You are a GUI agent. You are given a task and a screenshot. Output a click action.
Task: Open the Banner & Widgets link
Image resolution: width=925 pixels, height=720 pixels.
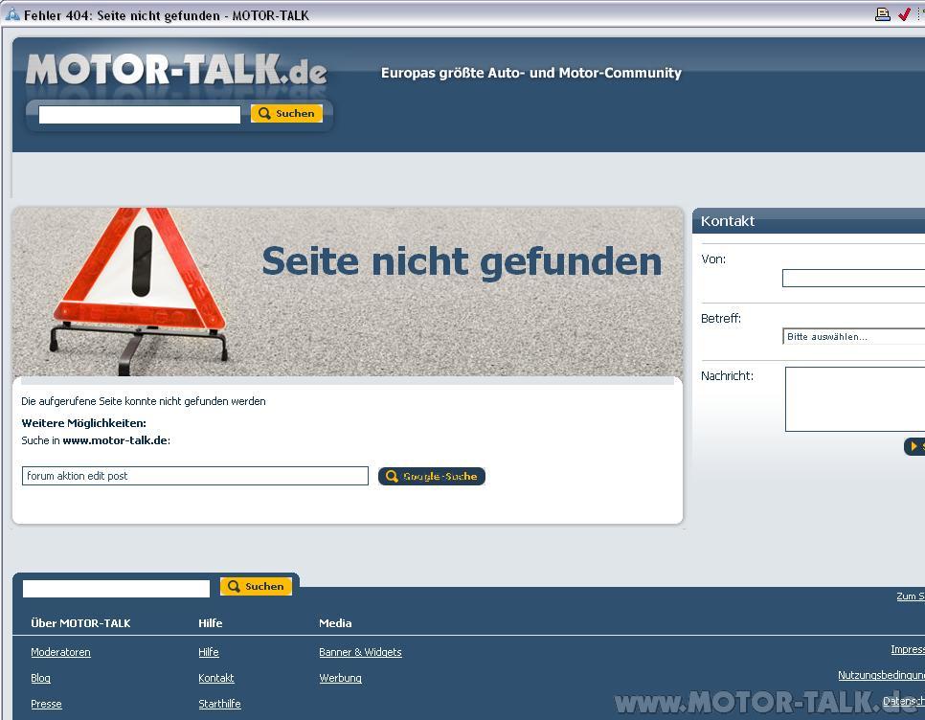[360, 652]
